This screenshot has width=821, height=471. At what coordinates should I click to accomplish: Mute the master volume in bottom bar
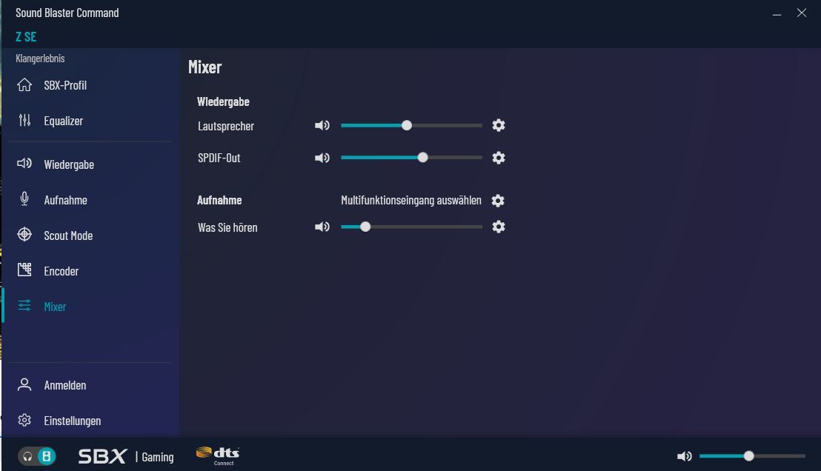click(x=685, y=456)
